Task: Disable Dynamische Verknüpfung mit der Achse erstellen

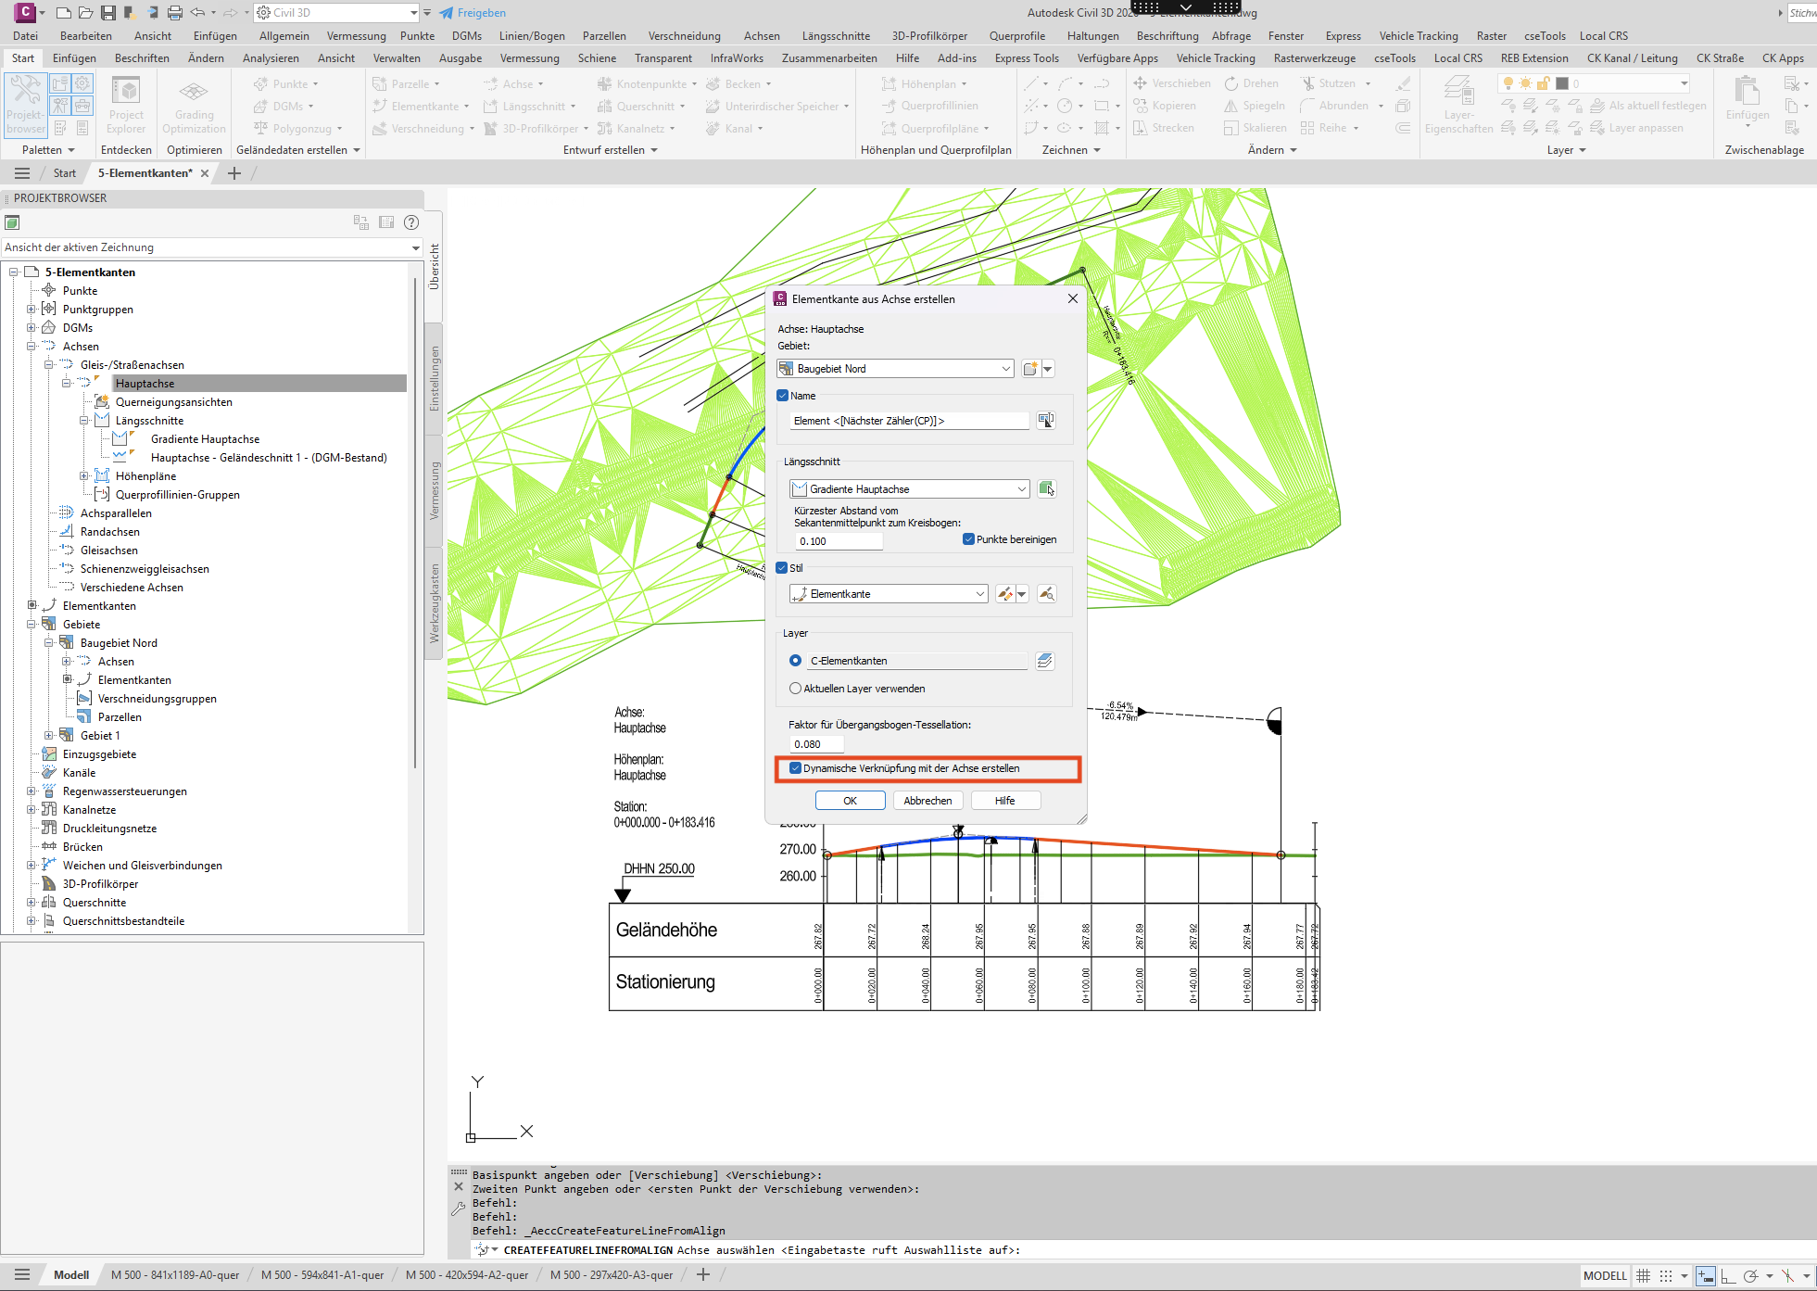Action: tap(795, 768)
